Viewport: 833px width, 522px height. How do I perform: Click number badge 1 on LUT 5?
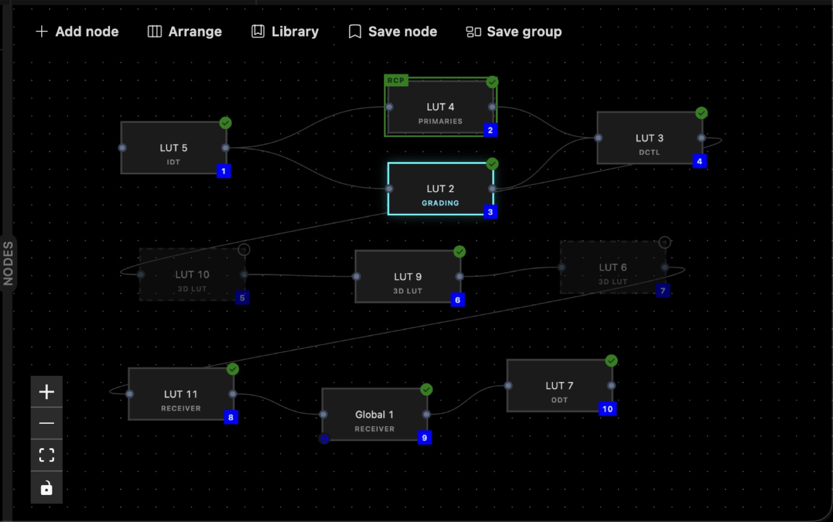point(224,171)
